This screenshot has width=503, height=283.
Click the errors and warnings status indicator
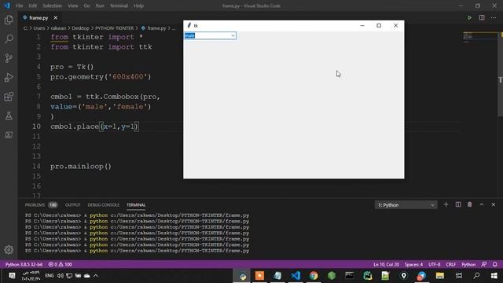[x=60, y=264]
